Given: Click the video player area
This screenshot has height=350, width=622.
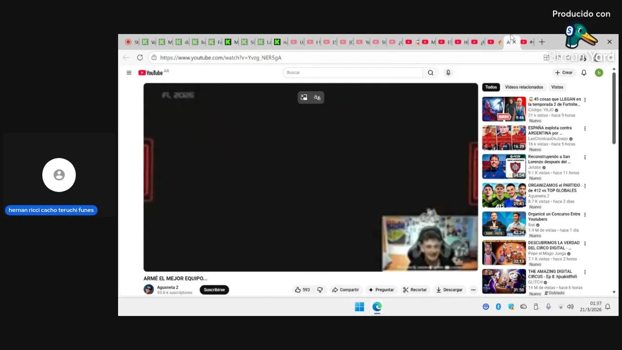Looking at the screenshot, I should [311, 177].
